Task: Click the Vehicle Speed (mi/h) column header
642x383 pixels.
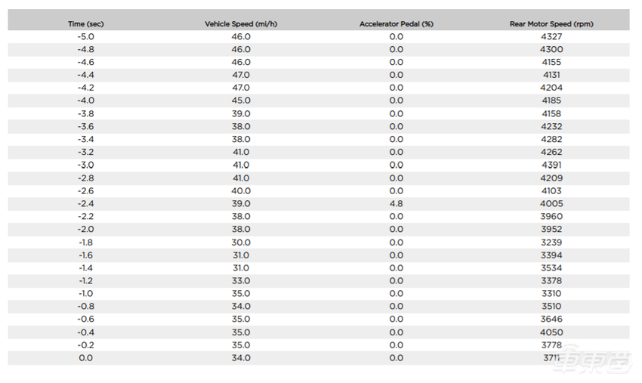Action: tap(239, 24)
